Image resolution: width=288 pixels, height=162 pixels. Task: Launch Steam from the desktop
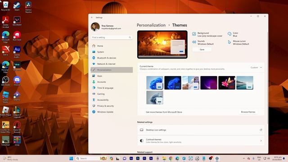[17, 6]
